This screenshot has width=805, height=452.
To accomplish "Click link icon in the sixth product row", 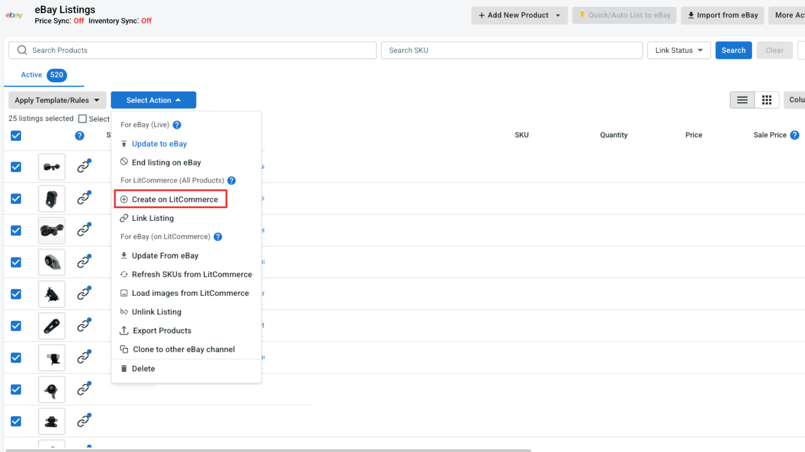I will [x=84, y=325].
